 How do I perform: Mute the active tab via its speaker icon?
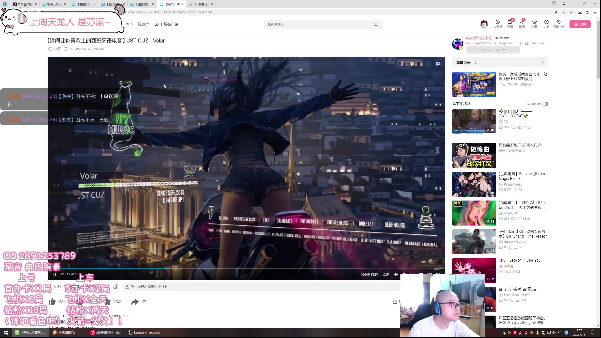click(x=178, y=4)
